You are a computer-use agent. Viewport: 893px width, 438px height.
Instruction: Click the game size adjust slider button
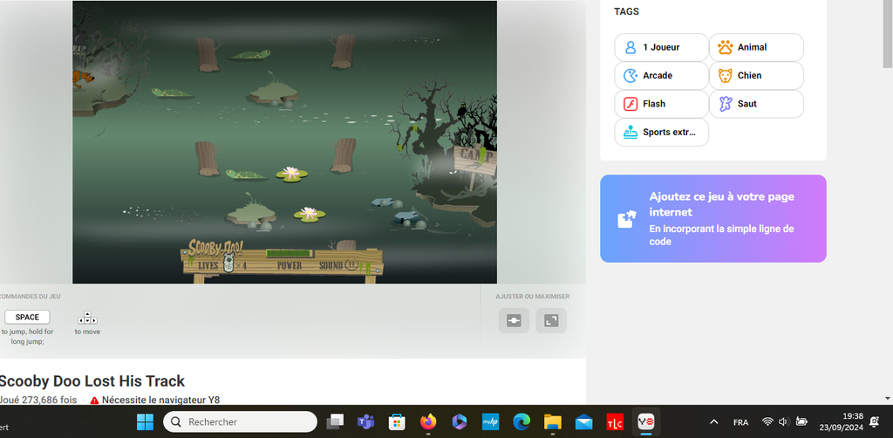coord(514,321)
